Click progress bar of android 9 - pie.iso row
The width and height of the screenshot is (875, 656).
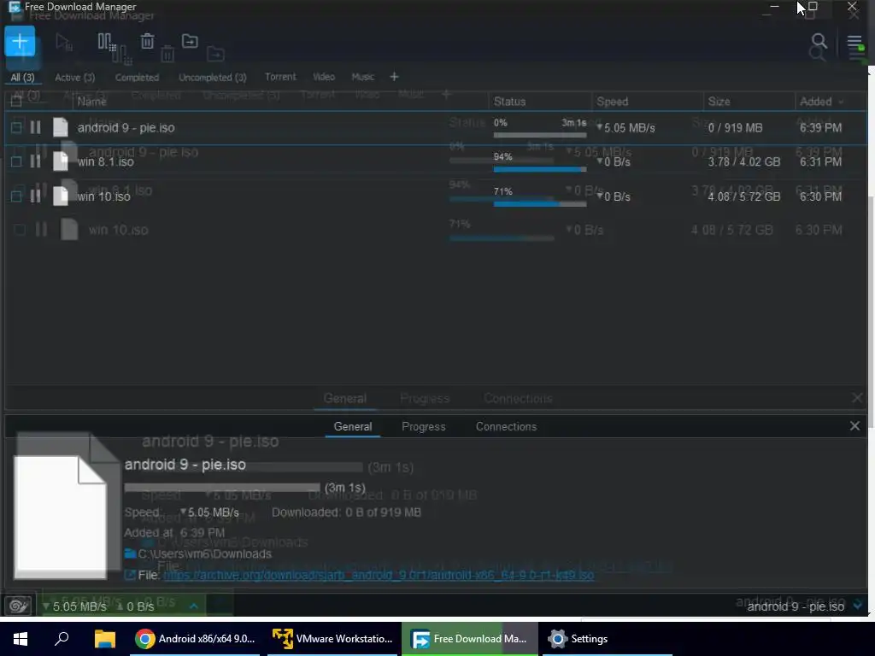tap(540, 135)
